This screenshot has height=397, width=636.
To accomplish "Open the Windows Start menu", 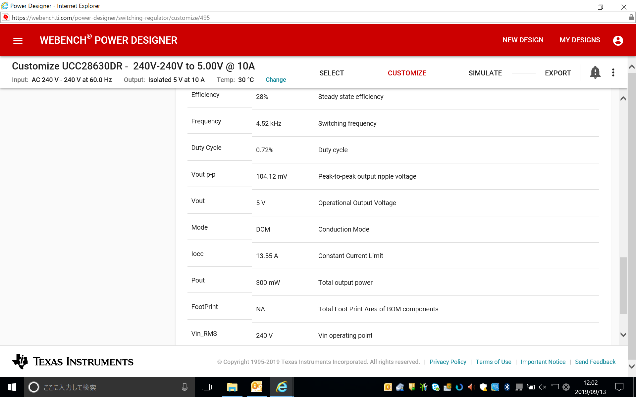I will (12, 387).
